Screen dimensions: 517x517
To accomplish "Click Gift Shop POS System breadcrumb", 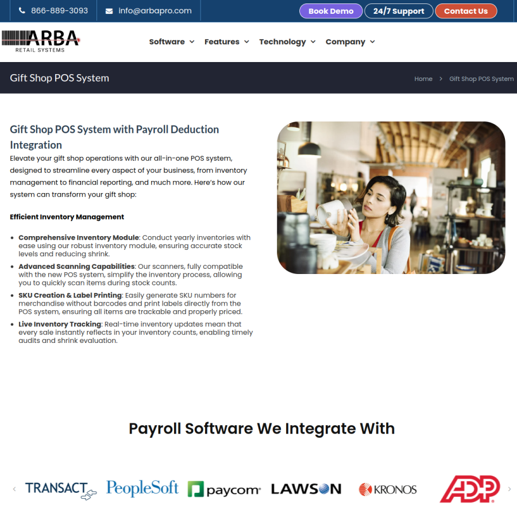I will pos(481,79).
